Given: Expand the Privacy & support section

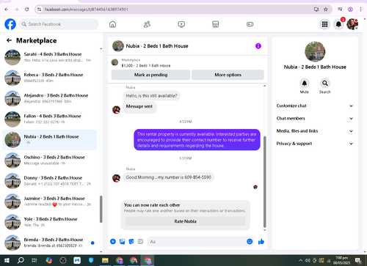Looking at the screenshot, I should (315, 144).
